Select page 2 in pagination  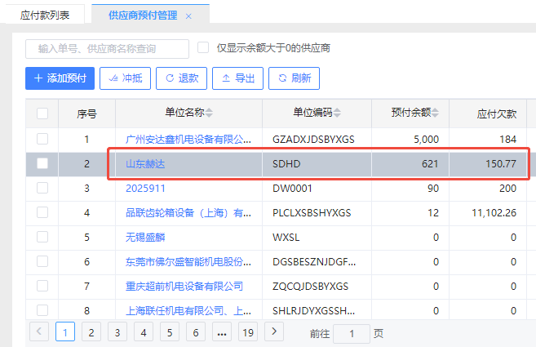pyautogui.click(x=91, y=331)
